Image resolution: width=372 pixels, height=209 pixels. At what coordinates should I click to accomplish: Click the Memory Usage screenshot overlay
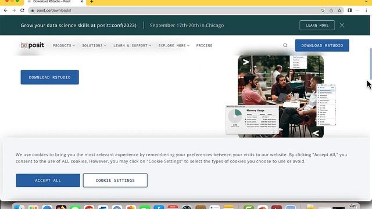(252, 120)
